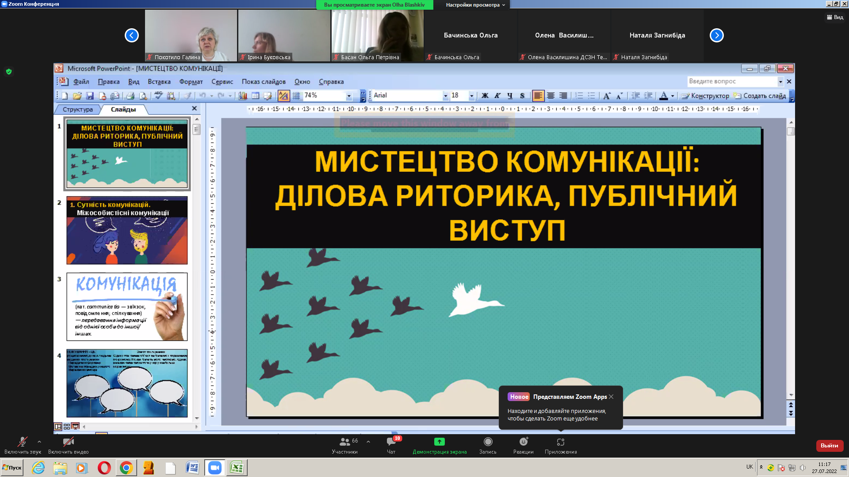Viewport: 849px width, 477px height.
Task: Open the font color dropdown arrow
Action: click(x=673, y=96)
